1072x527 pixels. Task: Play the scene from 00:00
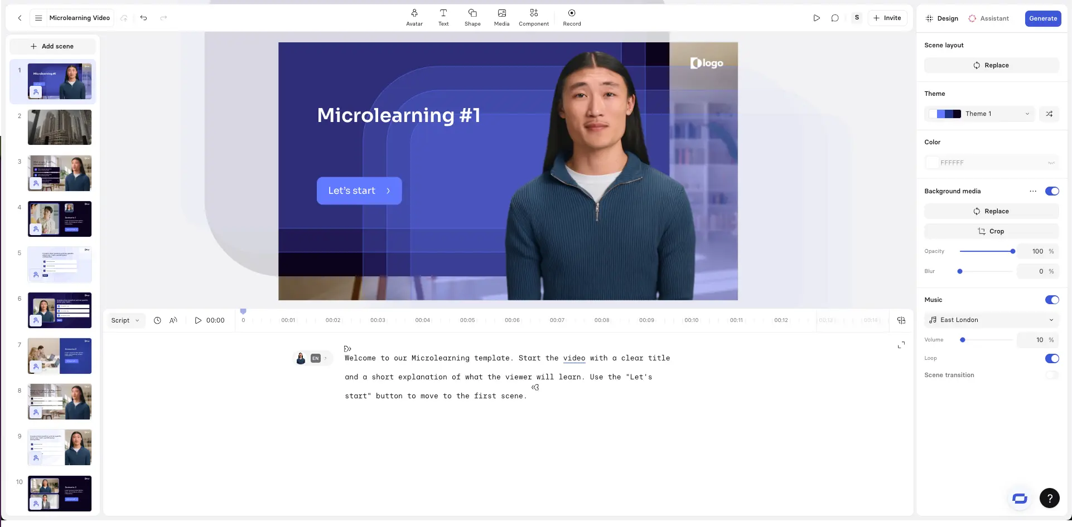[210, 320]
